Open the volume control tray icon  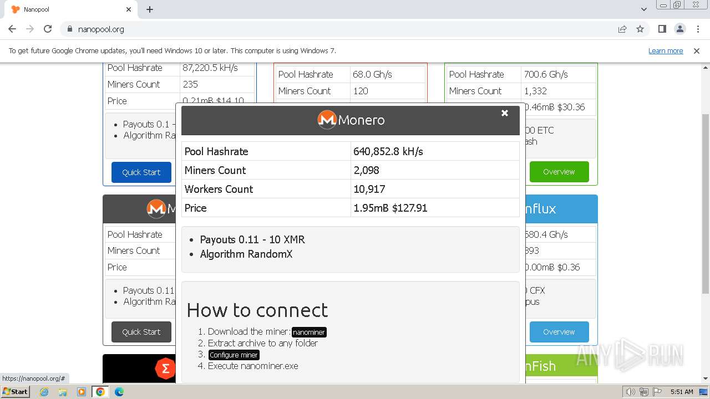(x=631, y=392)
